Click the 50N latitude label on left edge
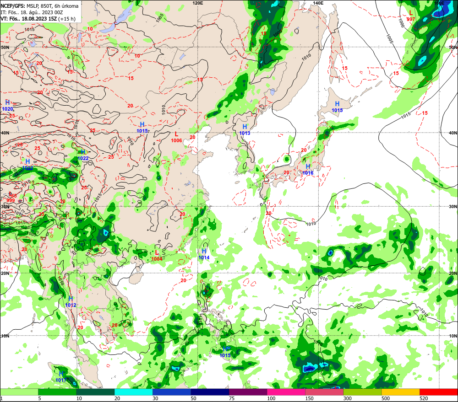458x402 pixels. pos(5,47)
